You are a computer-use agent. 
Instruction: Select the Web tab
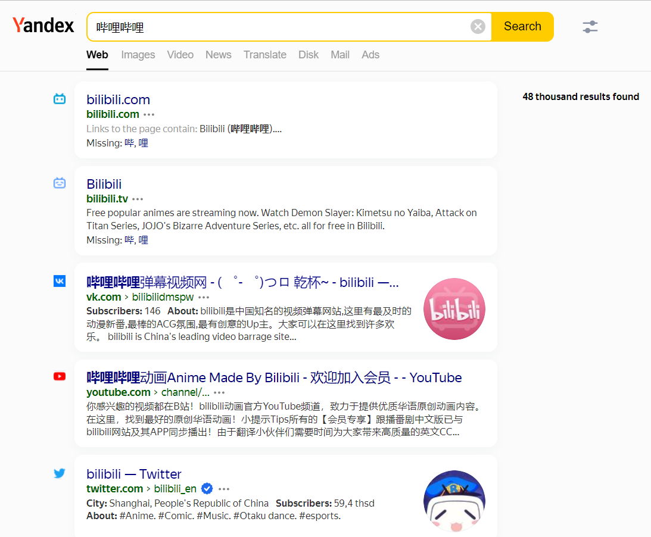pos(97,55)
